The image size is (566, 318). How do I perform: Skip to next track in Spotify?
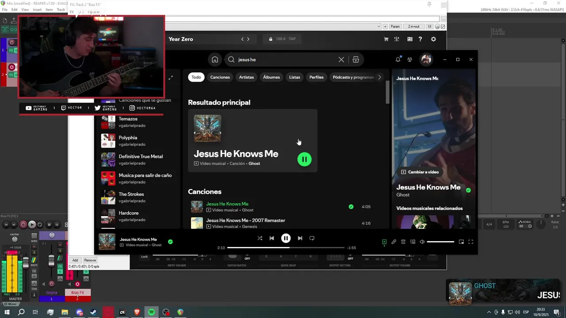pos(300,238)
